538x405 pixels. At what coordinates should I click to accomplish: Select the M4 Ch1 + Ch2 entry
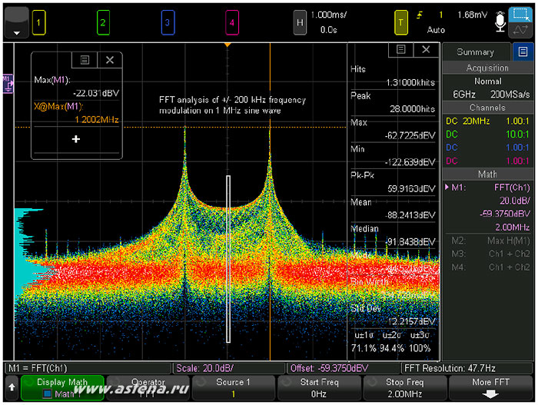490,267
